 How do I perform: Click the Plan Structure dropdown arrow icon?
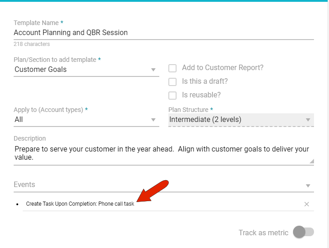tap(308, 120)
